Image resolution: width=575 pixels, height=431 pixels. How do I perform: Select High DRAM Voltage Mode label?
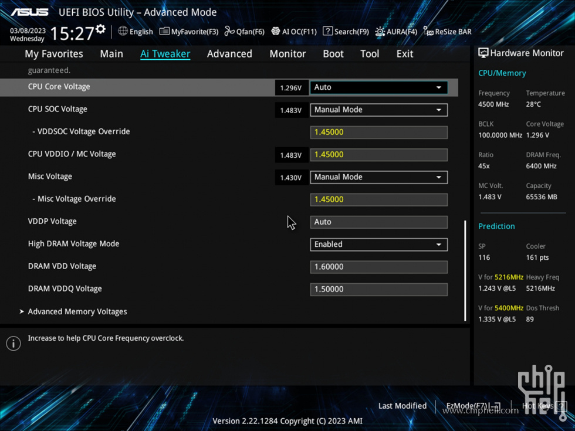tap(73, 244)
